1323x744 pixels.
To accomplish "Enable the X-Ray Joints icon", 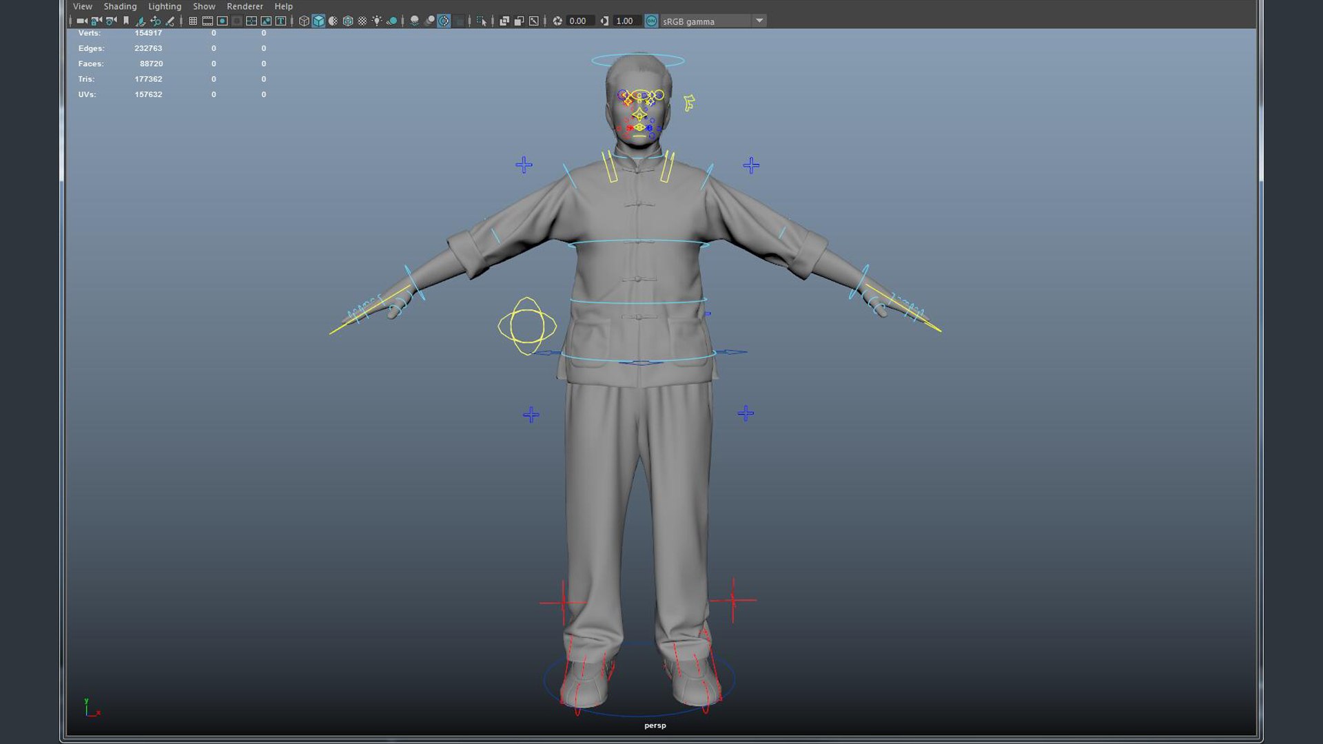I will 533,21.
